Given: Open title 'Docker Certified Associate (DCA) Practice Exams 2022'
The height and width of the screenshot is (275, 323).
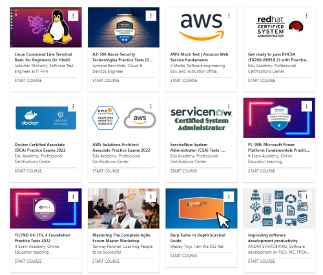Looking at the screenshot, I should pos(40,147).
